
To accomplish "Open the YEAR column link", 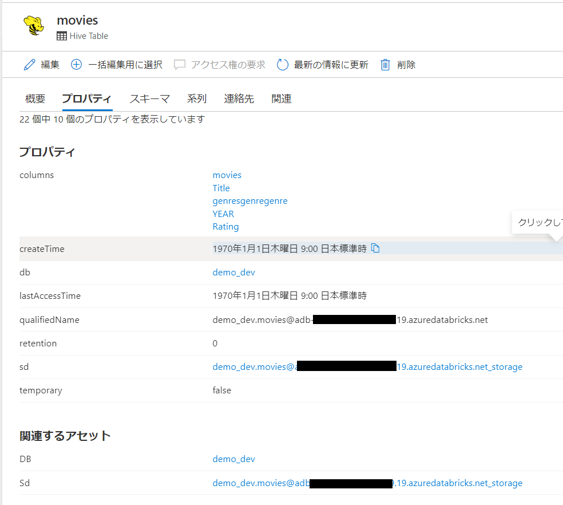I will [x=223, y=214].
